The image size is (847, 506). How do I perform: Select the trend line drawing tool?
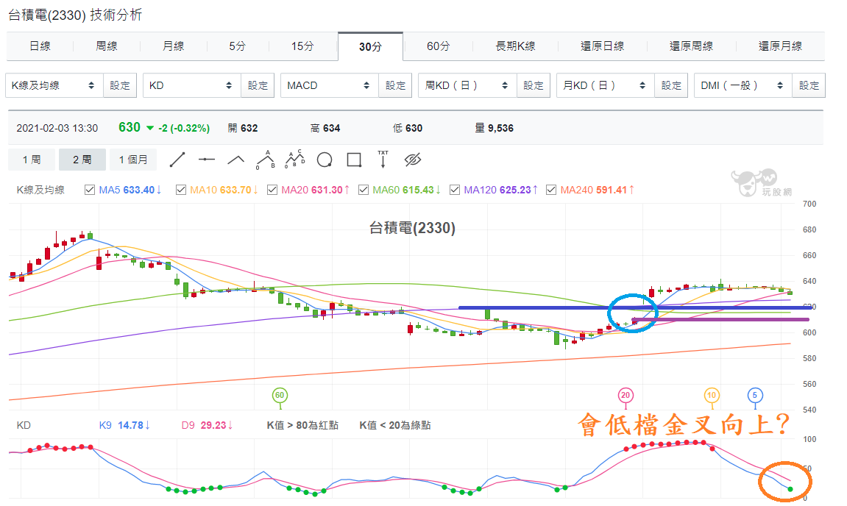pyautogui.click(x=177, y=160)
